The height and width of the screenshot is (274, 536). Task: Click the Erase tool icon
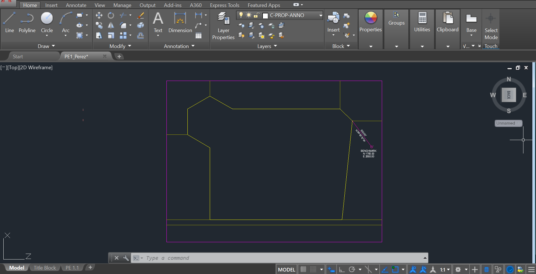tap(140, 15)
